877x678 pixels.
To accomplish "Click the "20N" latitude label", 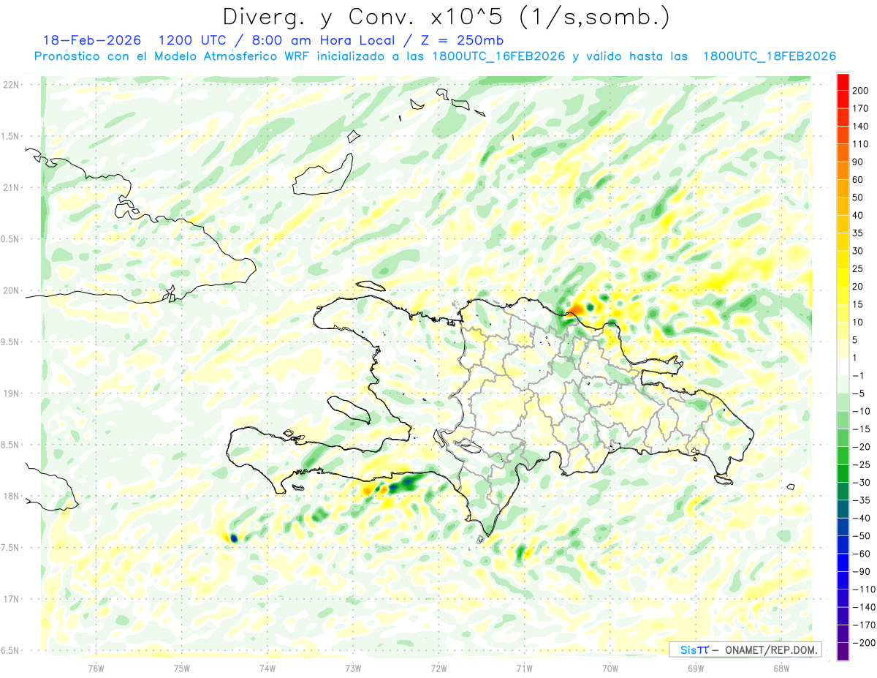I will pyautogui.click(x=11, y=290).
